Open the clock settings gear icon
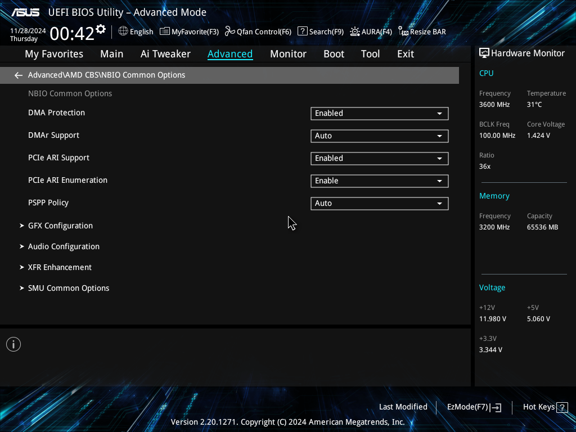 pos(101,29)
